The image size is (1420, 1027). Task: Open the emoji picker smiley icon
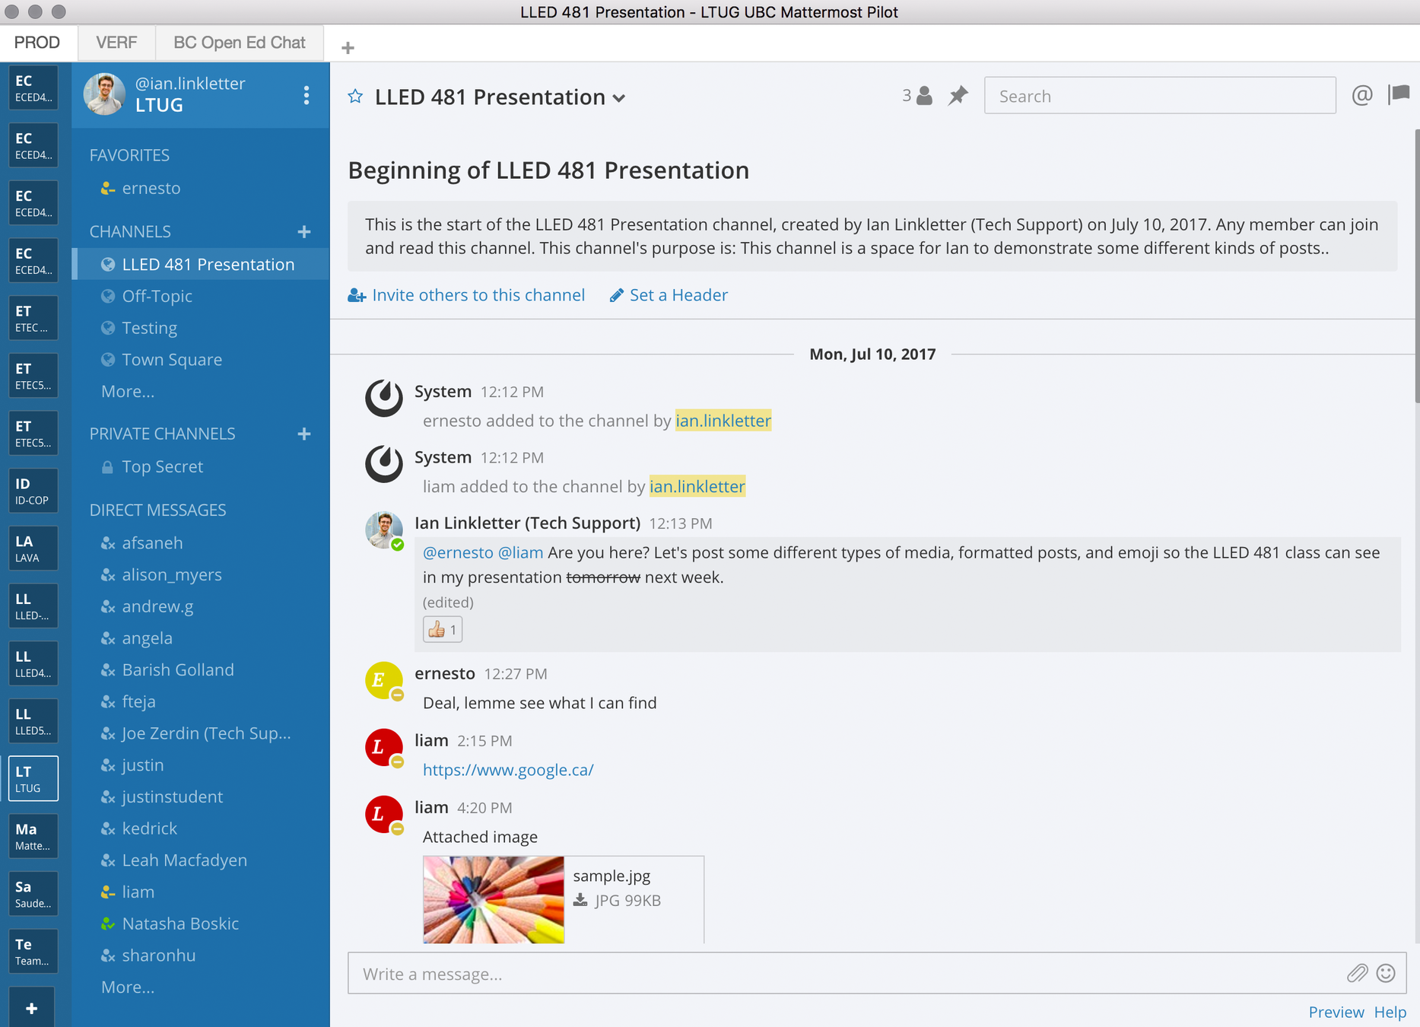point(1386,973)
